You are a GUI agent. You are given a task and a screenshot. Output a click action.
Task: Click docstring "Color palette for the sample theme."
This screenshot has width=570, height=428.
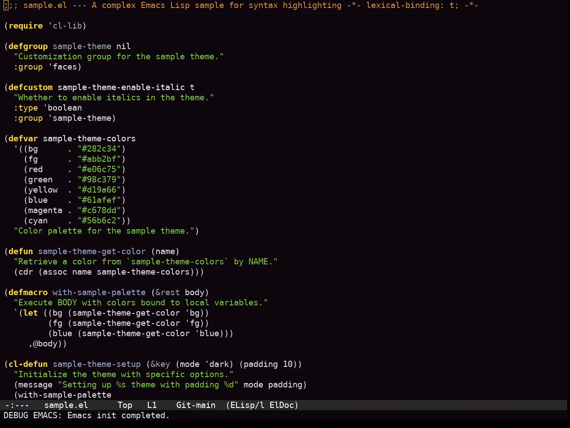[x=104, y=231]
